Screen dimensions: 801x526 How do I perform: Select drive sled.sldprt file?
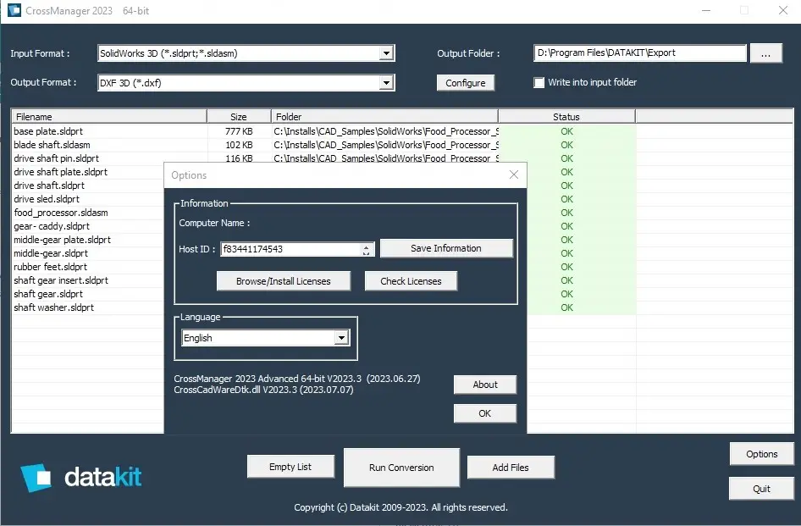point(47,199)
